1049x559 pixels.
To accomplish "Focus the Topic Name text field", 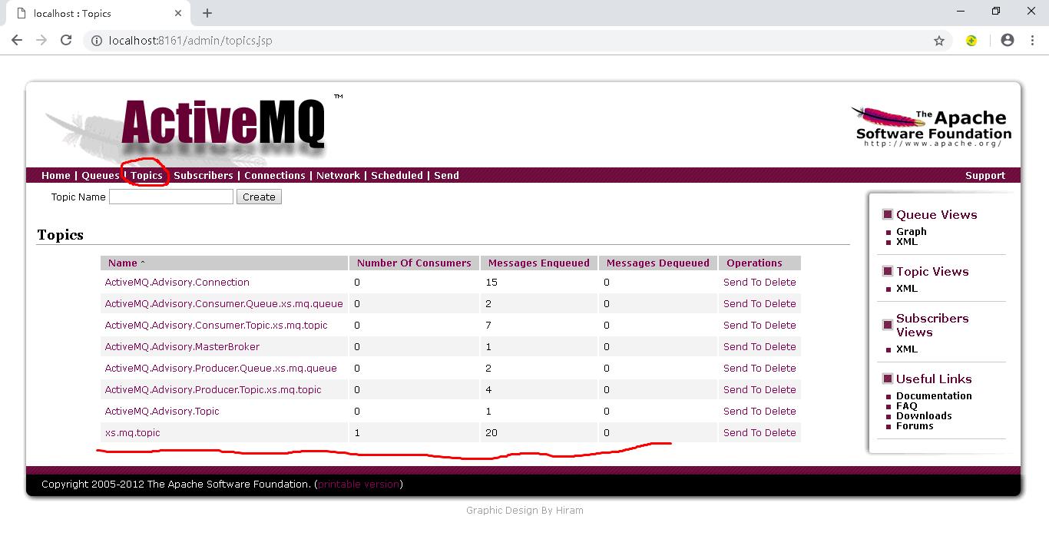I will point(171,197).
